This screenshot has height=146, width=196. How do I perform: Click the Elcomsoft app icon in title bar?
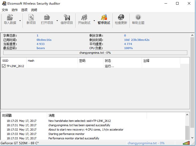(x=4, y=3)
